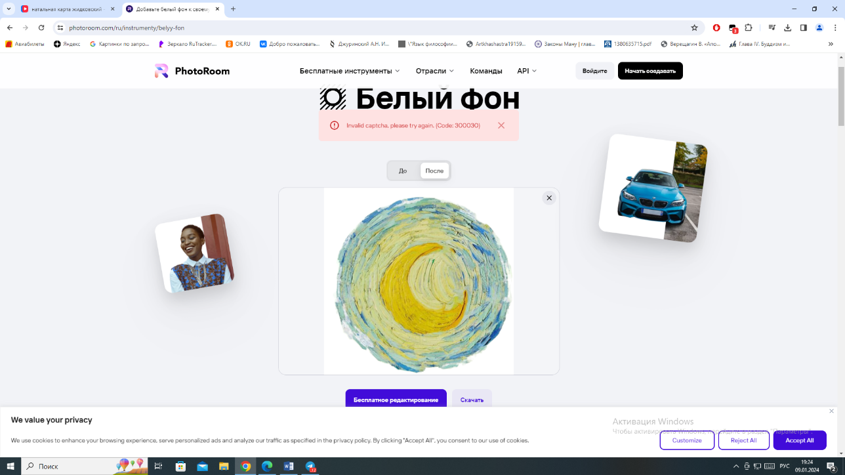Open the Законы Ману bookmark
Viewport: 845px width, 475px height.
click(x=565, y=44)
